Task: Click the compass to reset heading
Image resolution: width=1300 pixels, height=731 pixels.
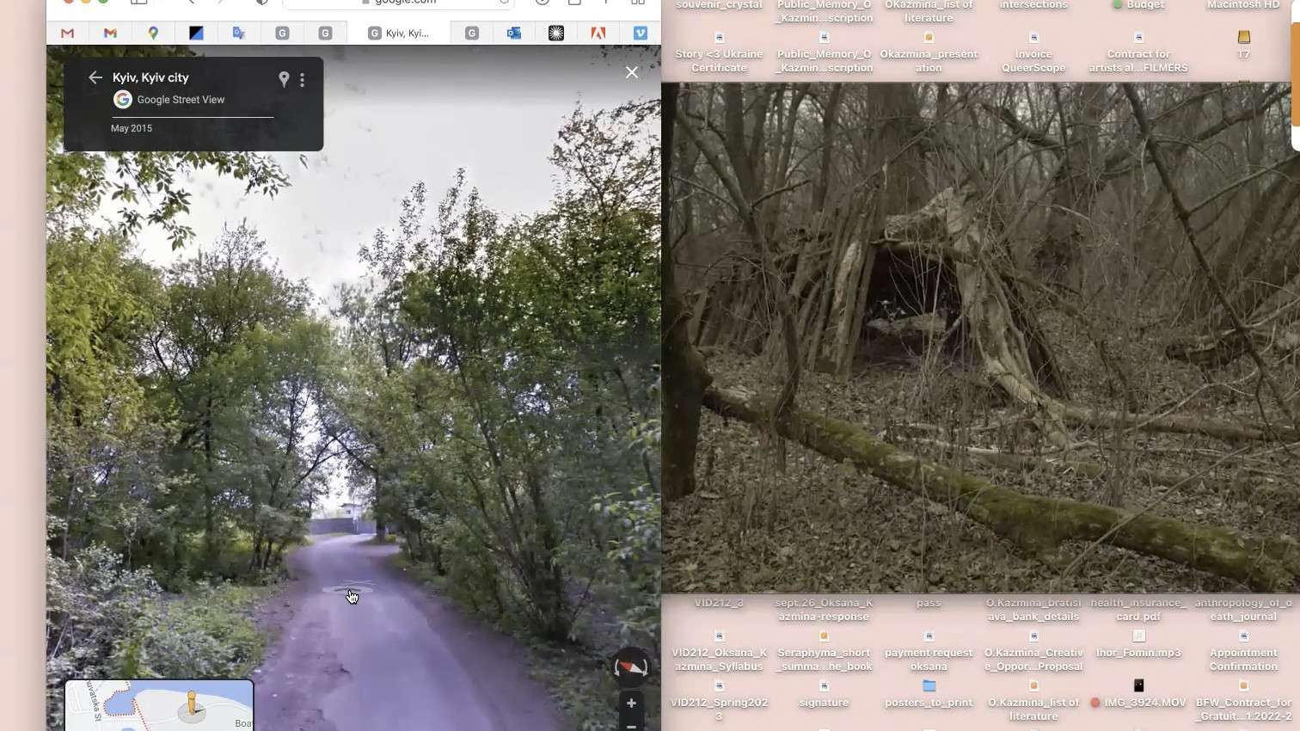Action: (630, 667)
